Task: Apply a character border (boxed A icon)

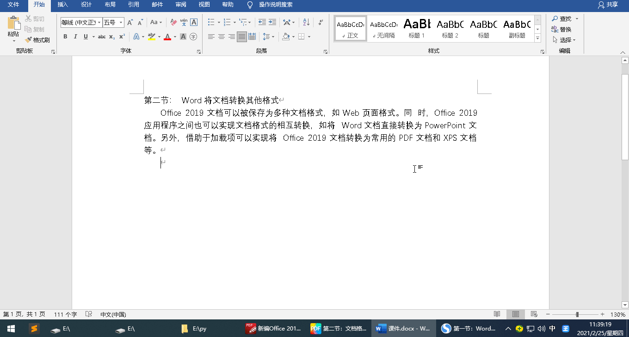Action: coord(194,22)
